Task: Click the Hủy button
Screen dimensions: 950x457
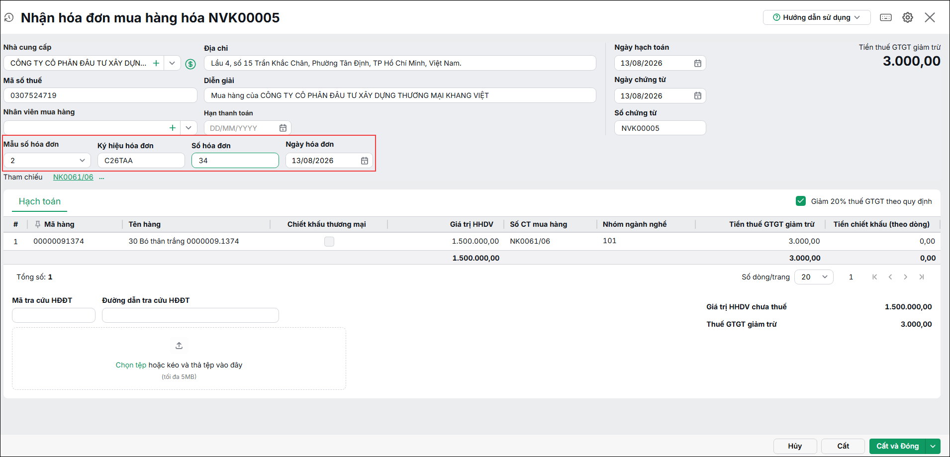Action: [795, 446]
